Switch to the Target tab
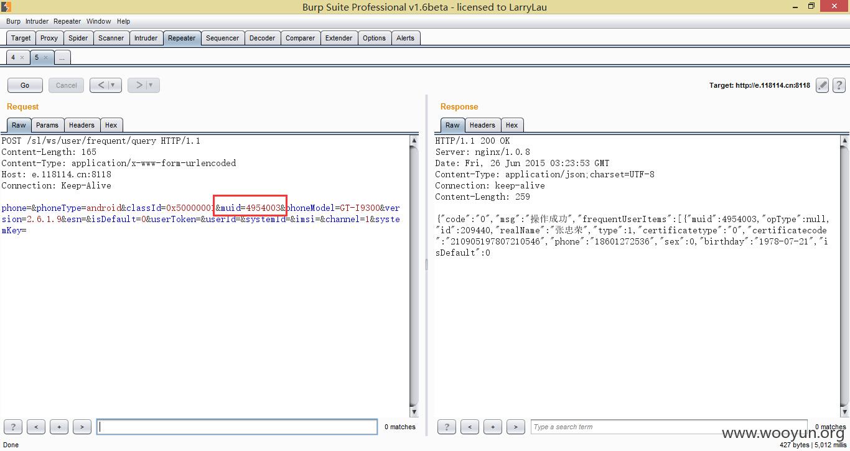The image size is (850, 451). pos(21,38)
